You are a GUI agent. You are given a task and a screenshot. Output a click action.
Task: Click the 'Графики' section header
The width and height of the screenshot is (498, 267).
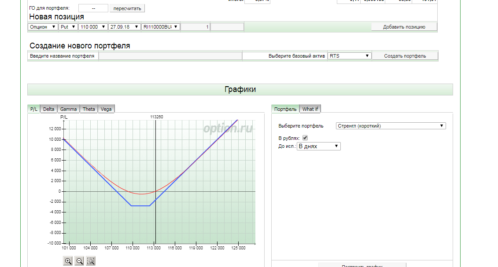click(240, 89)
